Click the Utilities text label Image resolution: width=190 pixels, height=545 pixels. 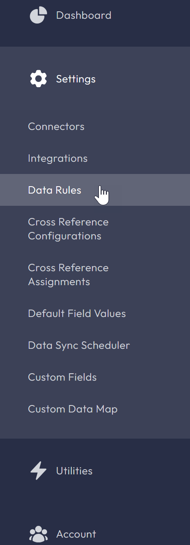pyautogui.click(x=74, y=471)
